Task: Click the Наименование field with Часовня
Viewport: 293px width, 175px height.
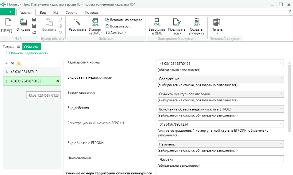Action: [x=220, y=159]
